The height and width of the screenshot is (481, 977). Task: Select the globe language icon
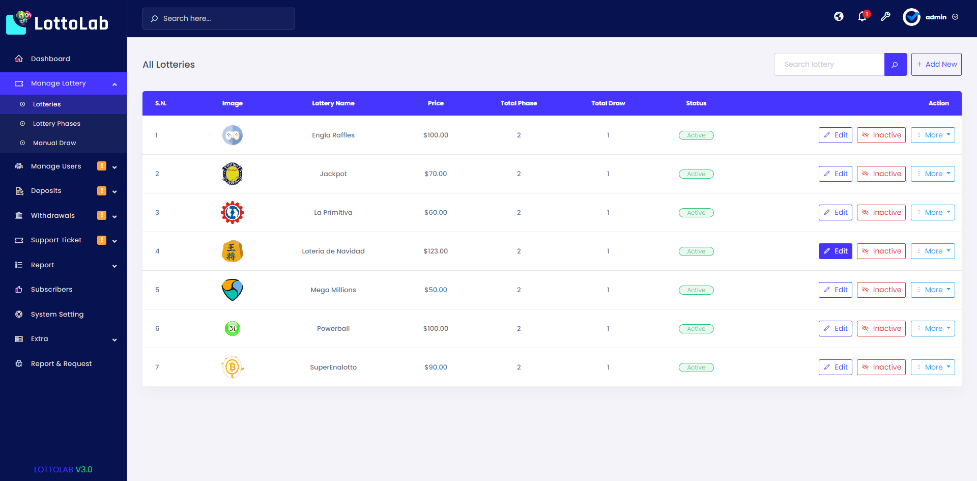[839, 17]
